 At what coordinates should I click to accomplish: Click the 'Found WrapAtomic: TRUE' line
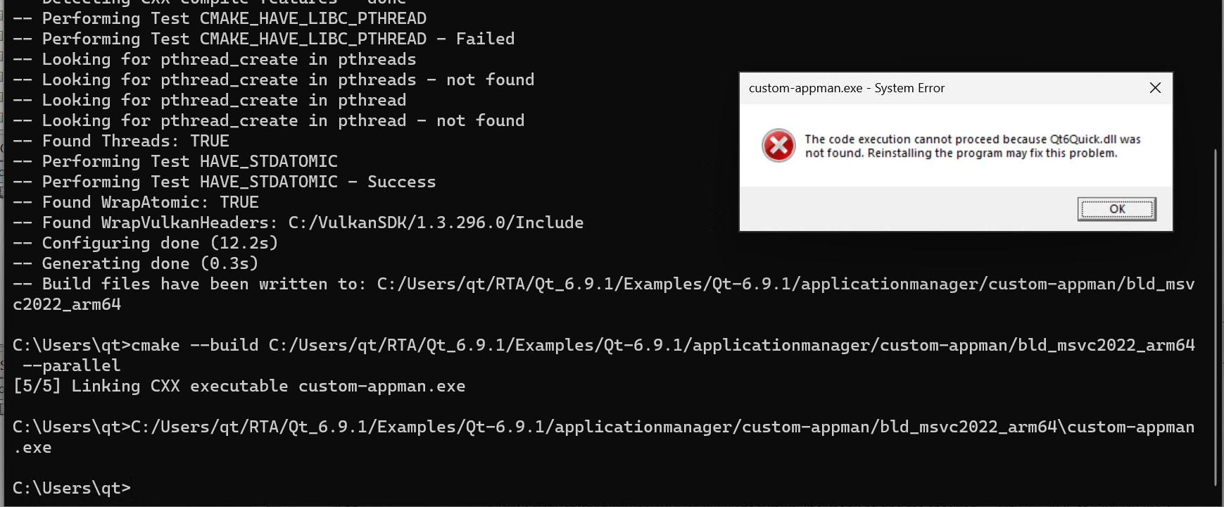tap(136, 202)
